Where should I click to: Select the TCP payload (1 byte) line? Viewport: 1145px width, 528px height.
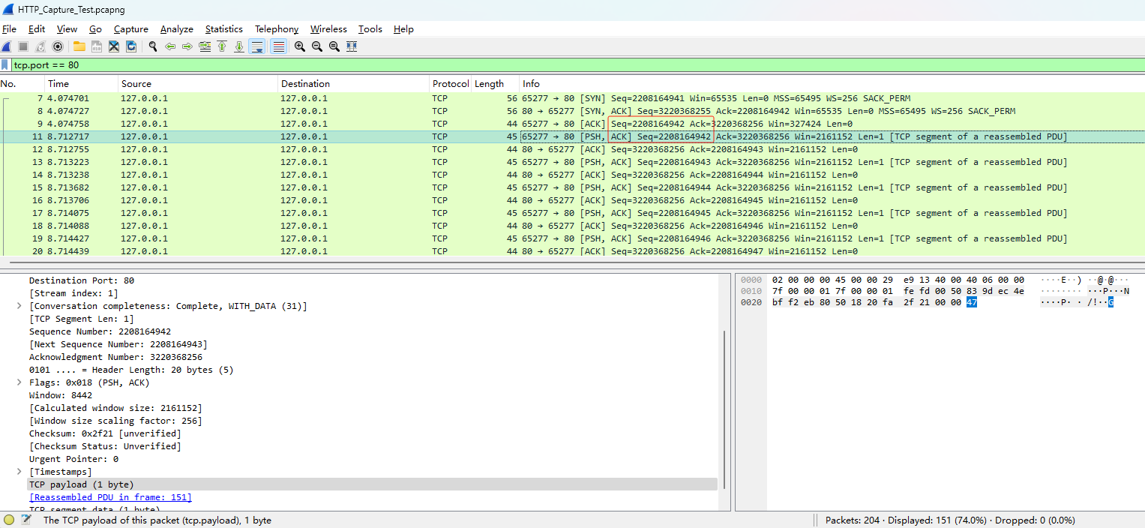pos(373,484)
